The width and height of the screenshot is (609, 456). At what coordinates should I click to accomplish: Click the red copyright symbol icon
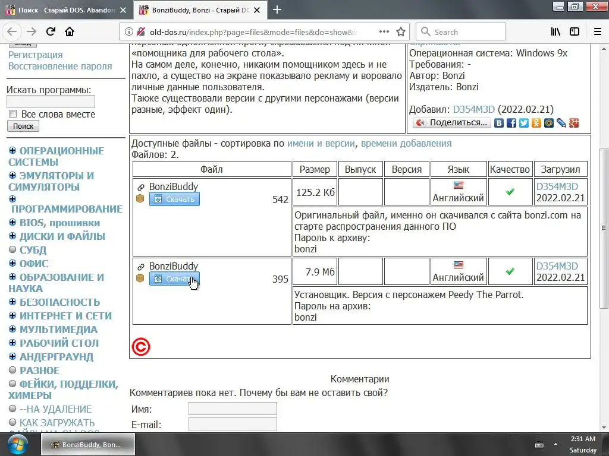point(140,347)
